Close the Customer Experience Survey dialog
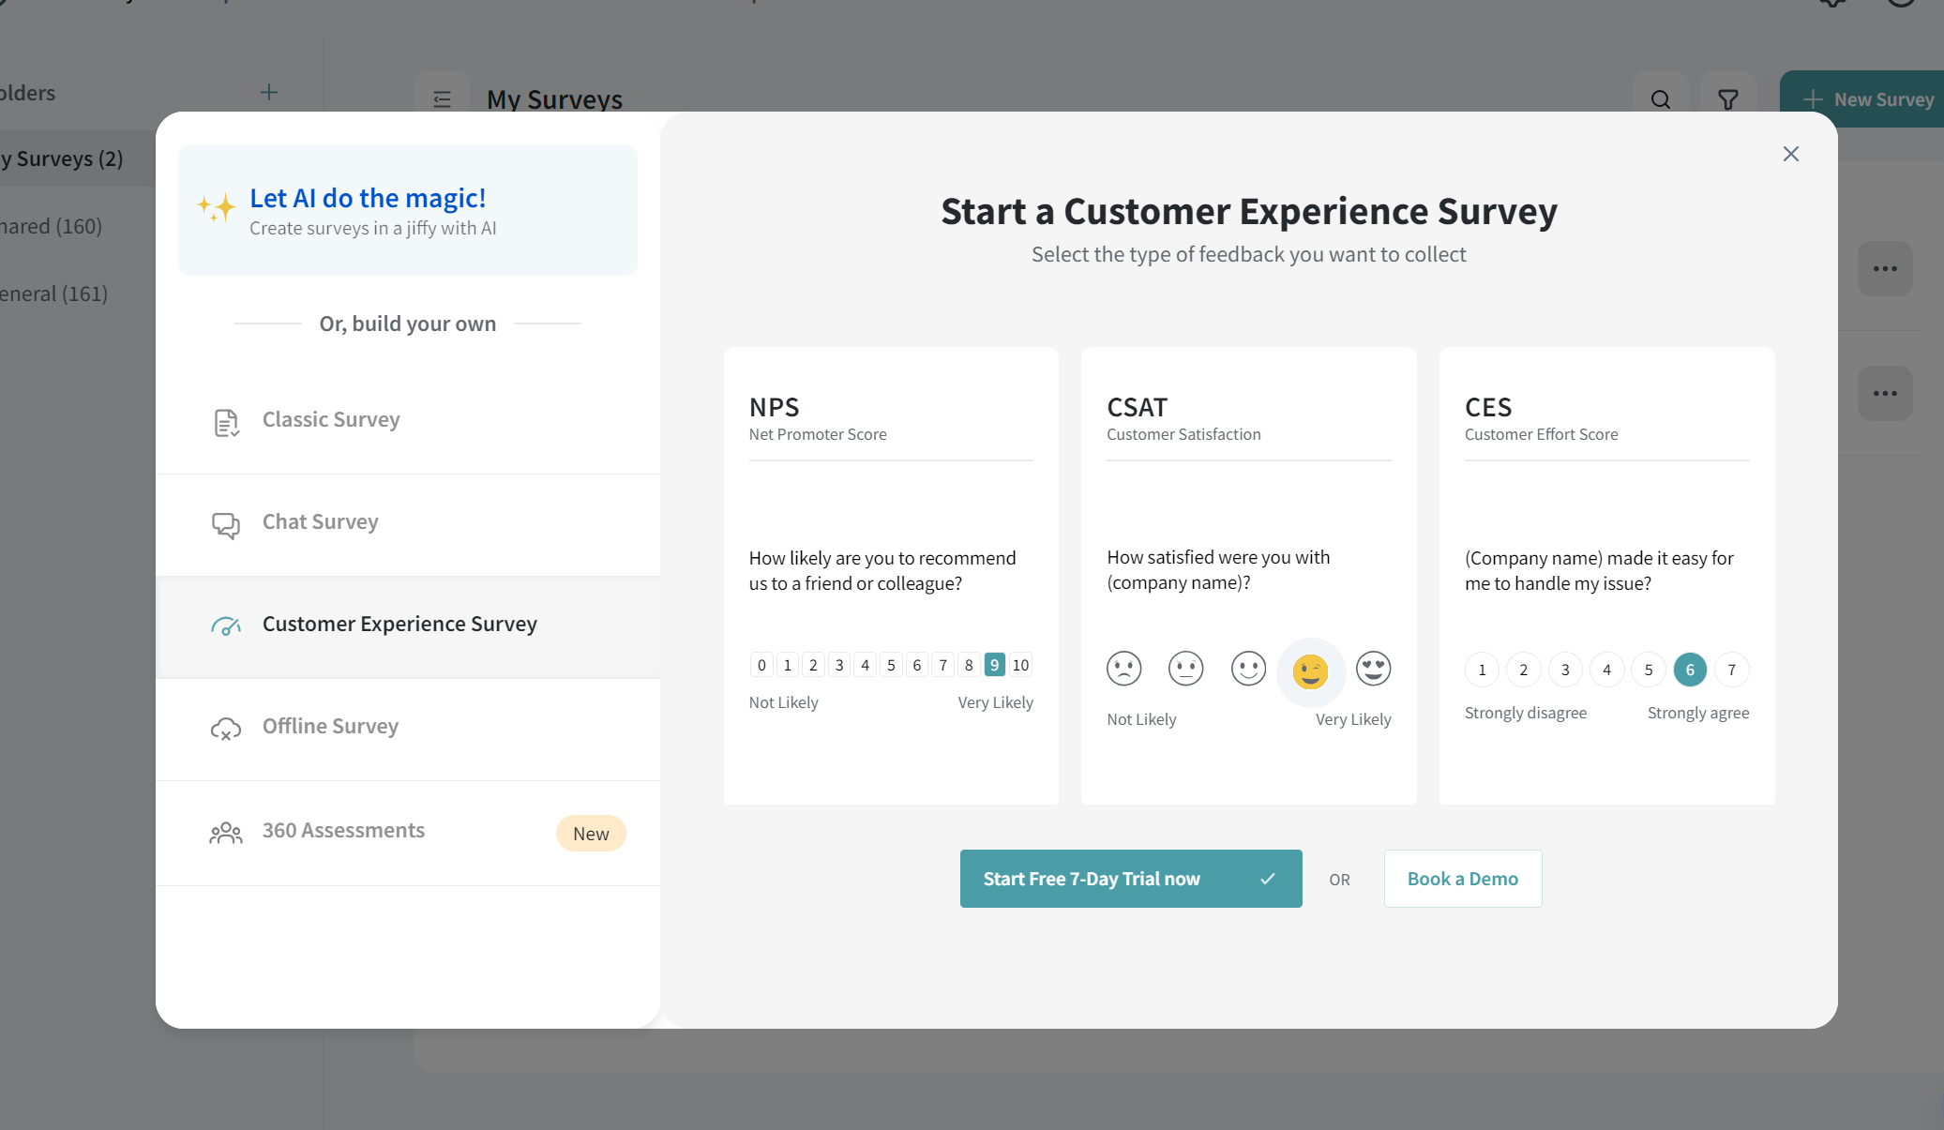 [1790, 154]
